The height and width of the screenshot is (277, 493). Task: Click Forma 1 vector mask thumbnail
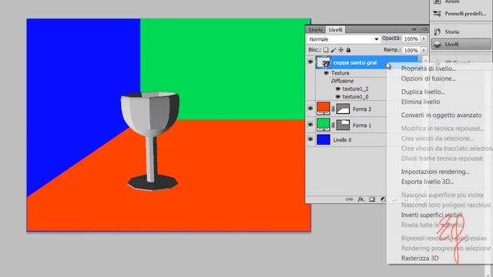[x=343, y=125]
